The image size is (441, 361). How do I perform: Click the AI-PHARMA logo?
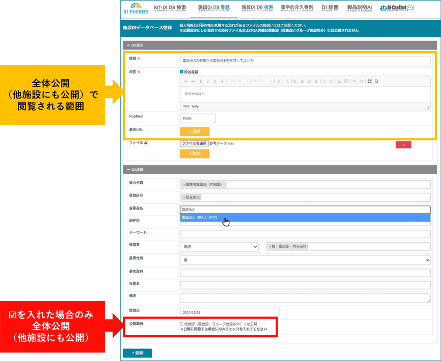coord(136,9)
